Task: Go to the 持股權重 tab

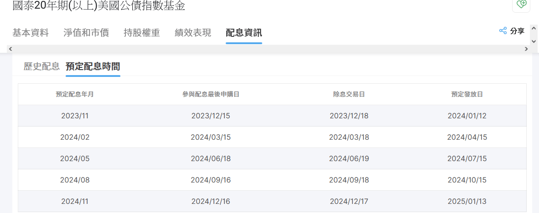Action: (x=142, y=33)
